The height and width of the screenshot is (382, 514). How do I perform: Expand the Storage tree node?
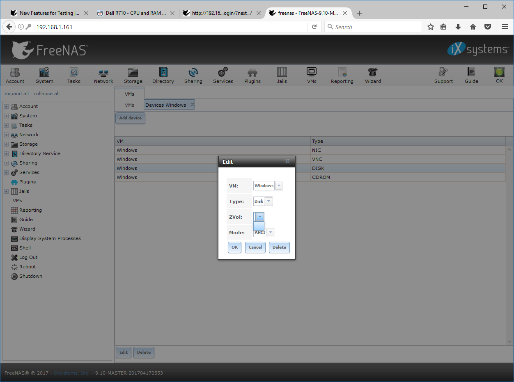click(x=6, y=144)
